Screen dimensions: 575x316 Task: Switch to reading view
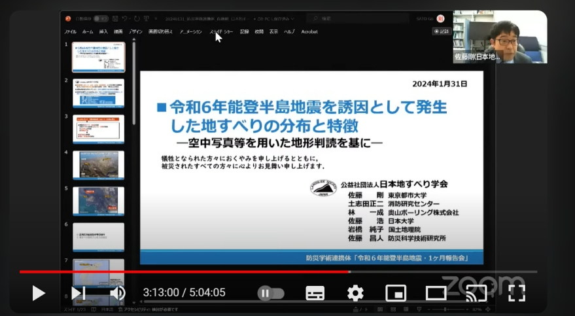pyautogui.click(x=406, y=309)
